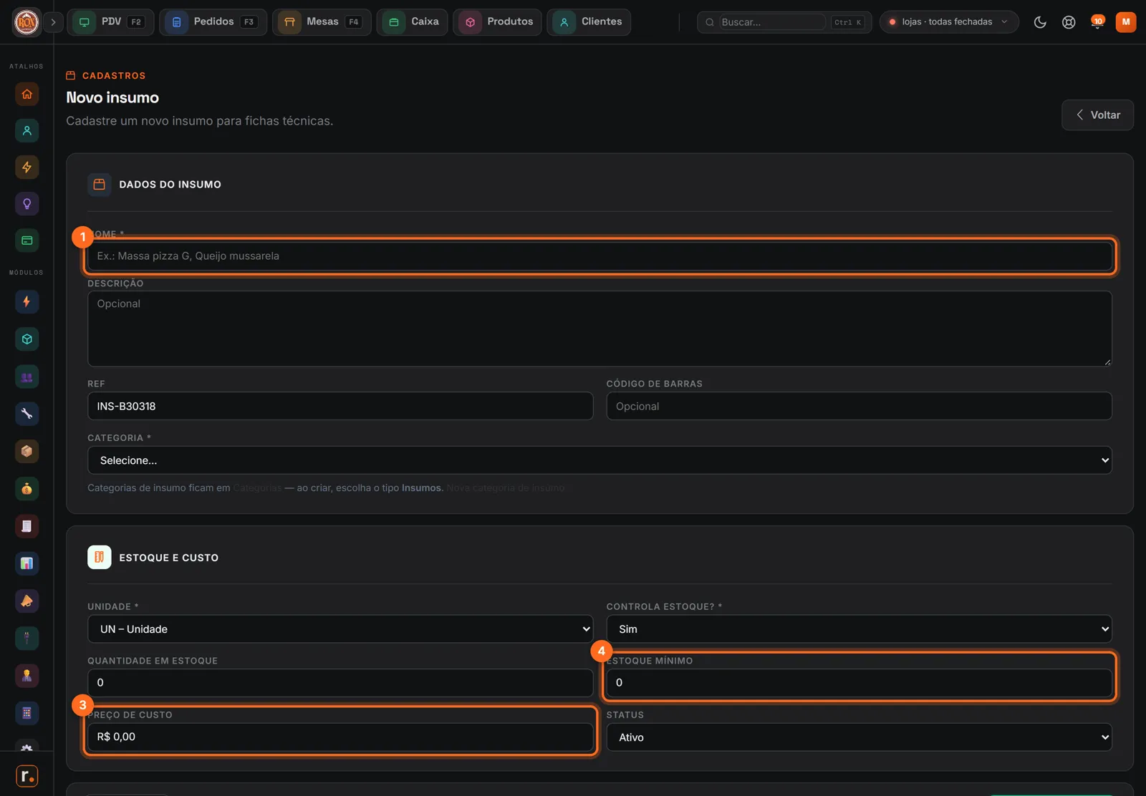Open the cardboard box module icon
Viewport: 1146px width, 796px height.
(x=27, y=451)
